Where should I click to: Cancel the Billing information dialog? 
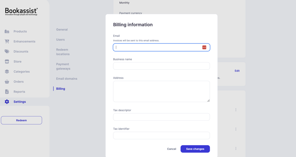click(x=171, y=149)
